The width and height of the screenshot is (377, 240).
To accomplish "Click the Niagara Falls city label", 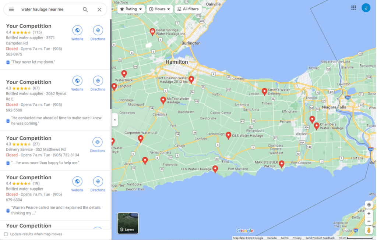I will tap(334, 107).
